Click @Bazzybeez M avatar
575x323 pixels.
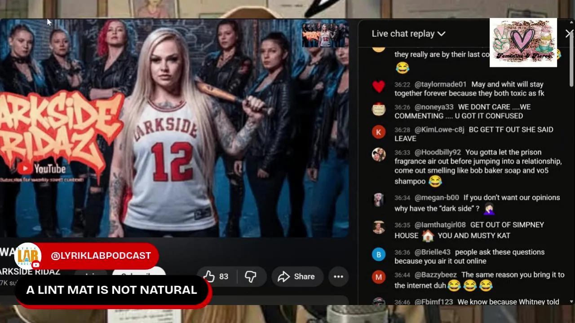pyautogui.click(x=379, y=277)
